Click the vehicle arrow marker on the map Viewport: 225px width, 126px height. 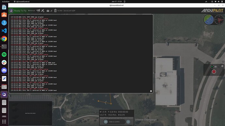pyautogui.click(x=105, y=102)
